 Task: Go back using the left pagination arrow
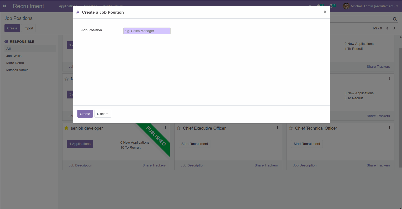(387, 28)
